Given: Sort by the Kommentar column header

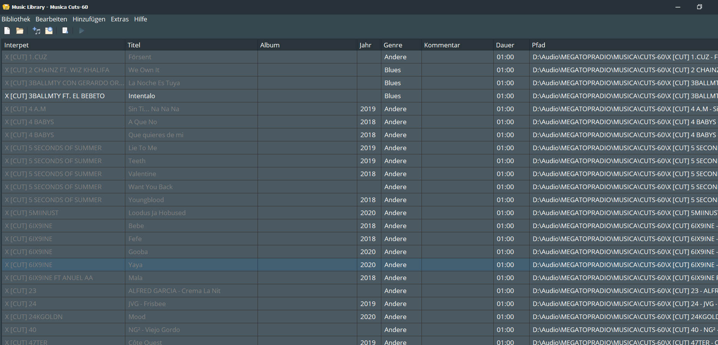Looking at the screenshot, I should [x=457, y=45].
